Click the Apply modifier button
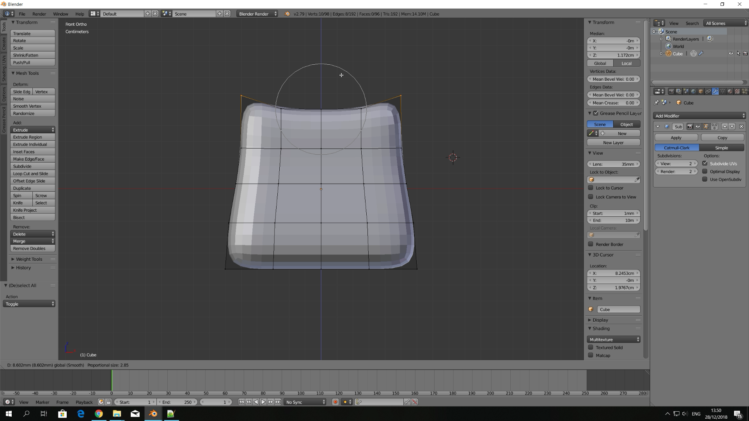The height and width of the screenshot is (421, 749). point(676,138)
